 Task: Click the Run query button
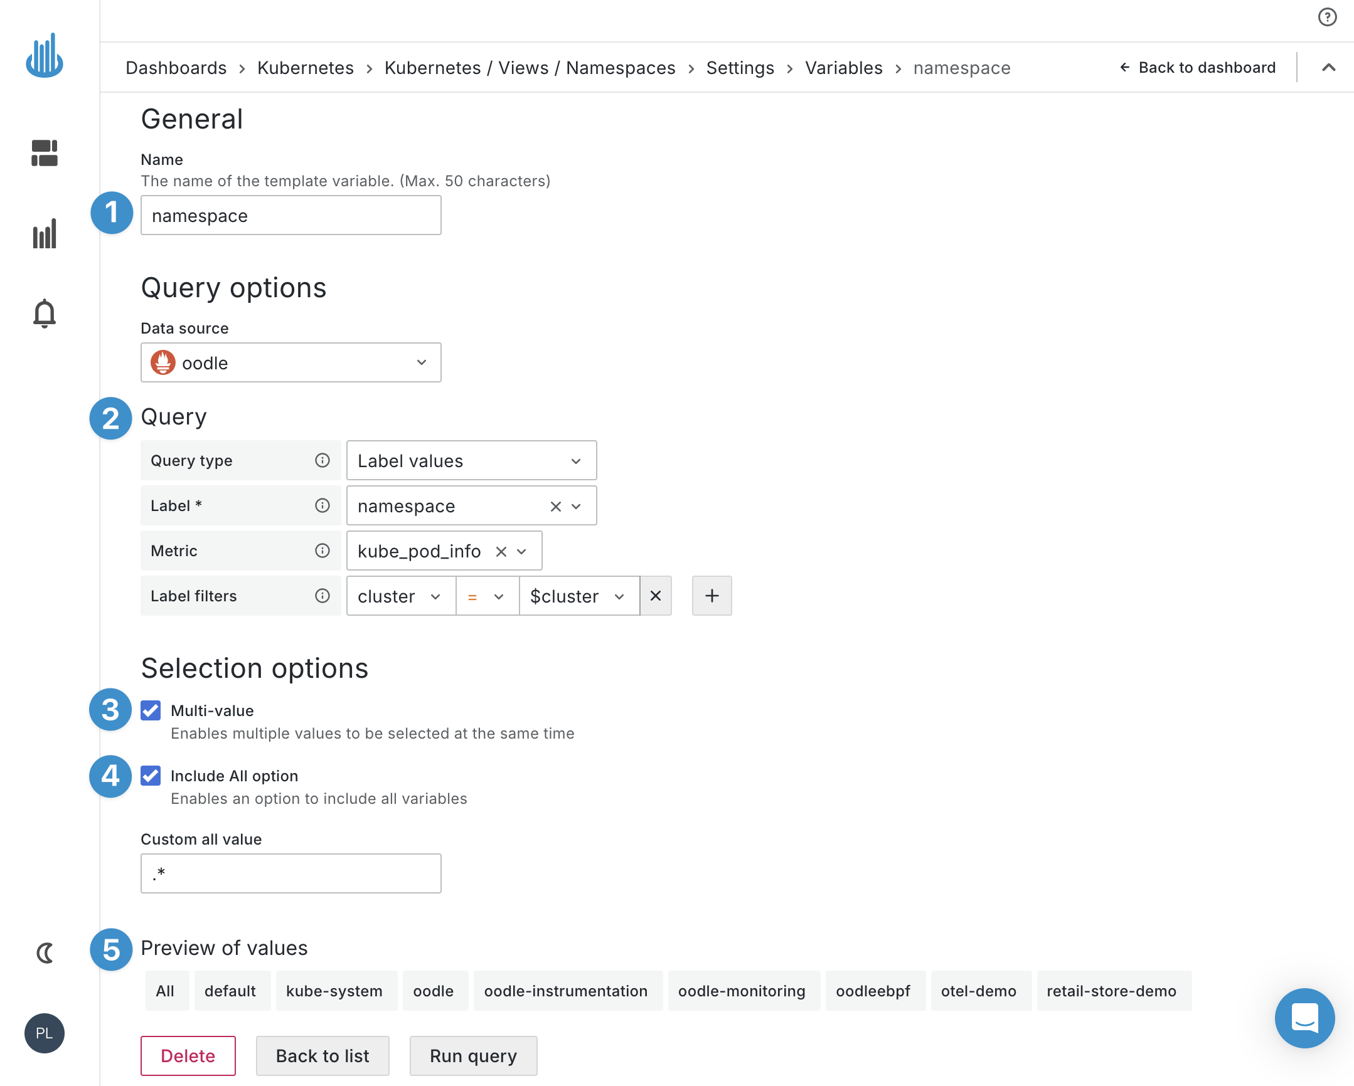coord(471,1055)
